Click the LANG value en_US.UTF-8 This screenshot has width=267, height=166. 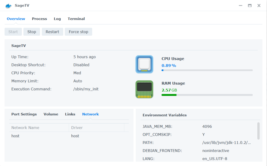(x=215, y=159)
